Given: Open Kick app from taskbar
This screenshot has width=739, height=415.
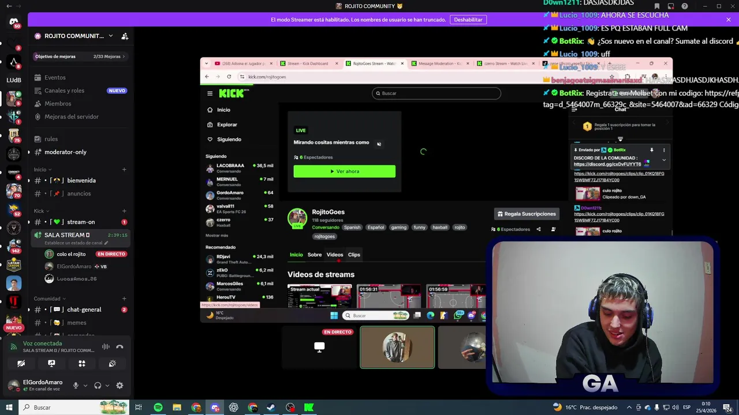Looking at the screenshot, I should pos(309,408).
